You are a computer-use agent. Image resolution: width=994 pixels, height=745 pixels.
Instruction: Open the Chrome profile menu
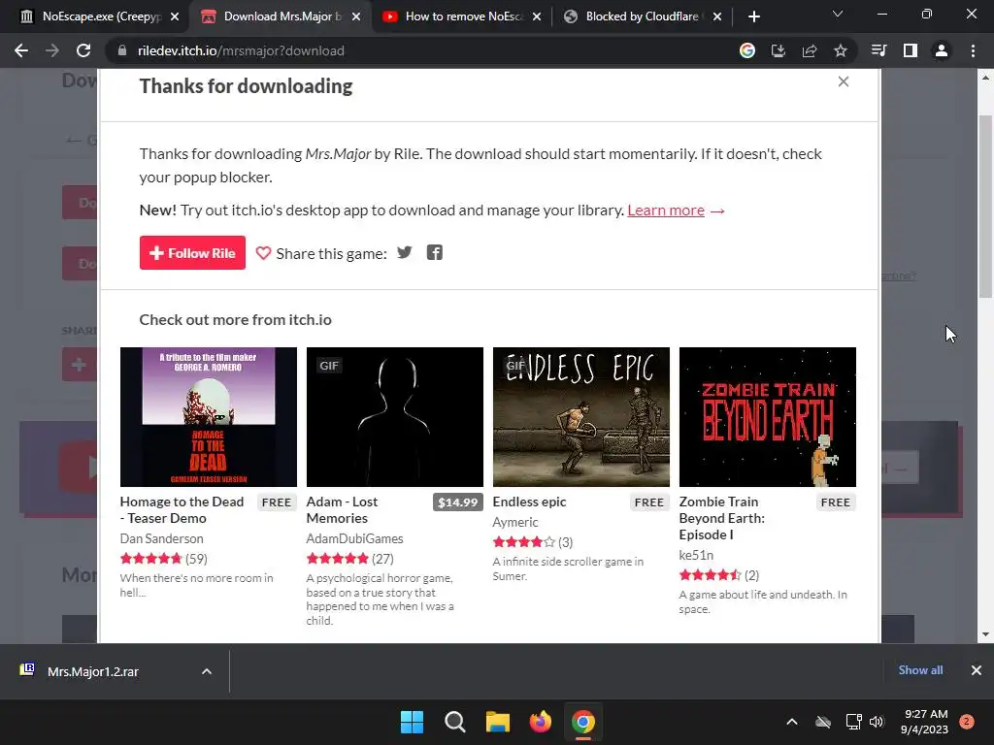[942, 50]
